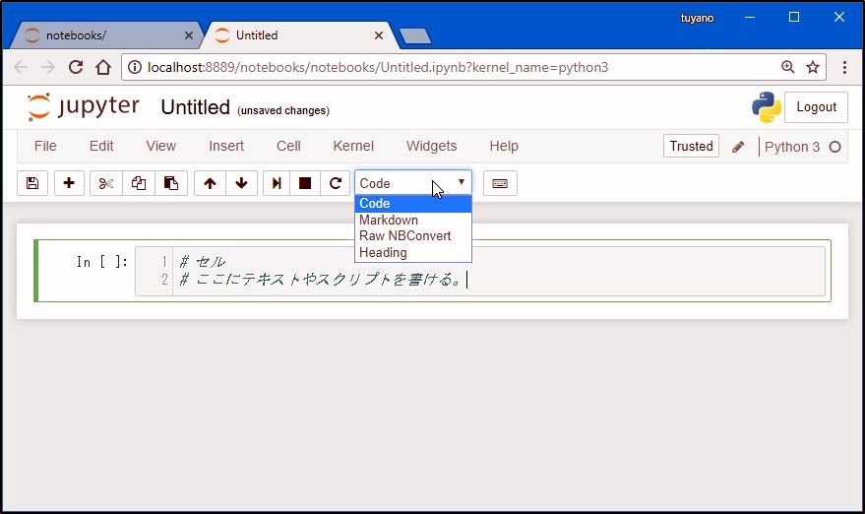Viewport: 865px width, 514px height.
Task: Click the save notebook floppy disk icon
Action: (32, 183)
